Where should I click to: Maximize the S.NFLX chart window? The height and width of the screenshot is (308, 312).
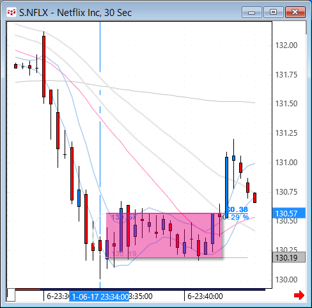pos(273,12)
